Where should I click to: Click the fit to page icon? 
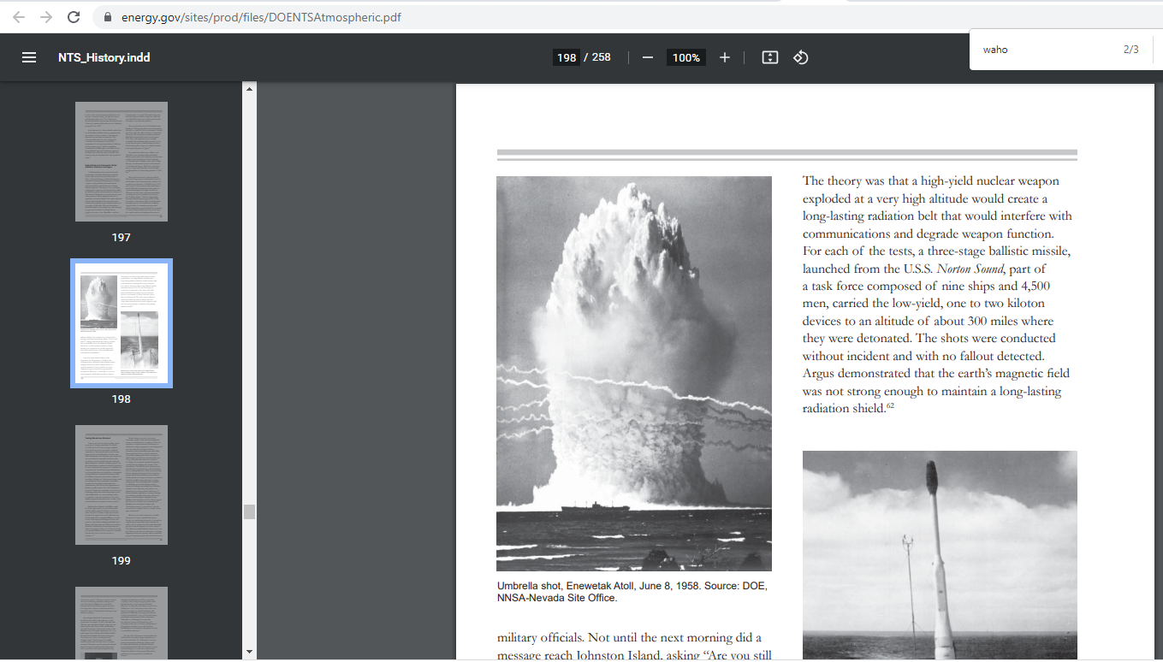pos(770,57)
